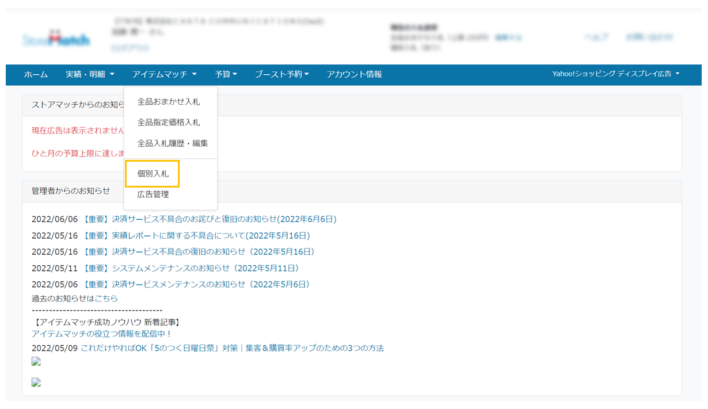Open the 予算 dropdown menu
Screen dimensions: 708x409
pyautogui.click(x=226, y=74)
